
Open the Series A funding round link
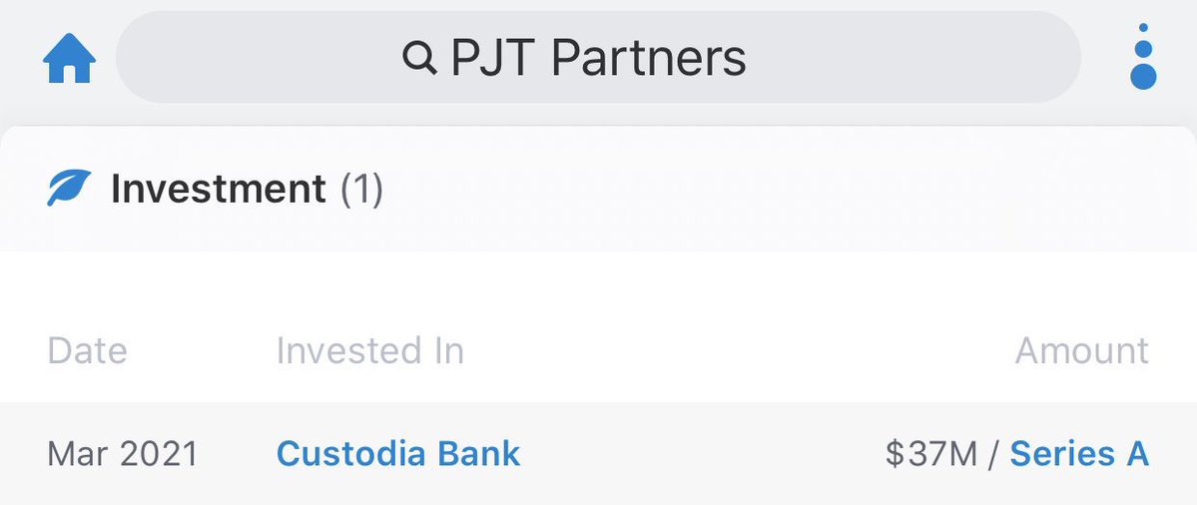[x=1079, y=454]
